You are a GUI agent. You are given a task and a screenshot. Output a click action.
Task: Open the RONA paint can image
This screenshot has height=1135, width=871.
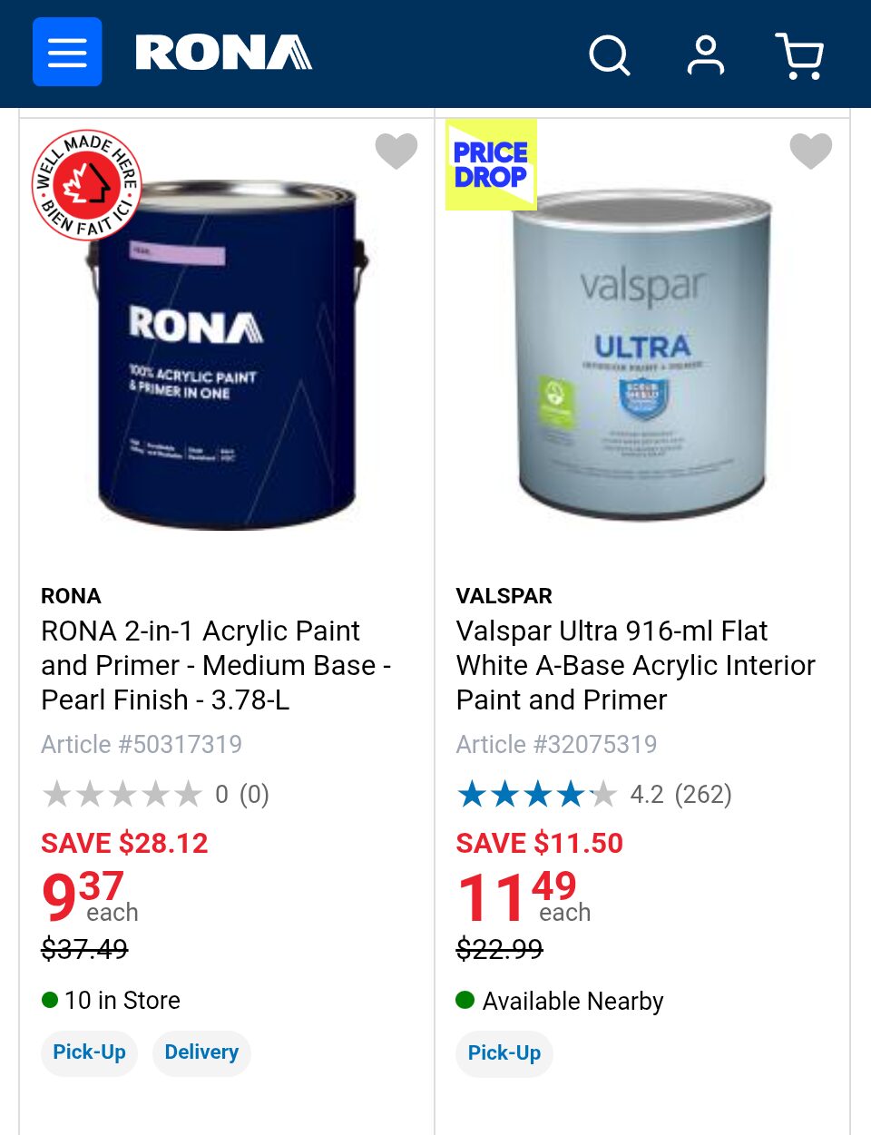pyautogui.click(x=227, y=354)
